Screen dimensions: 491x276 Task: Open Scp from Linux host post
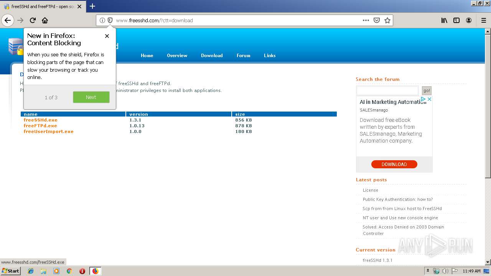(402, 209)
